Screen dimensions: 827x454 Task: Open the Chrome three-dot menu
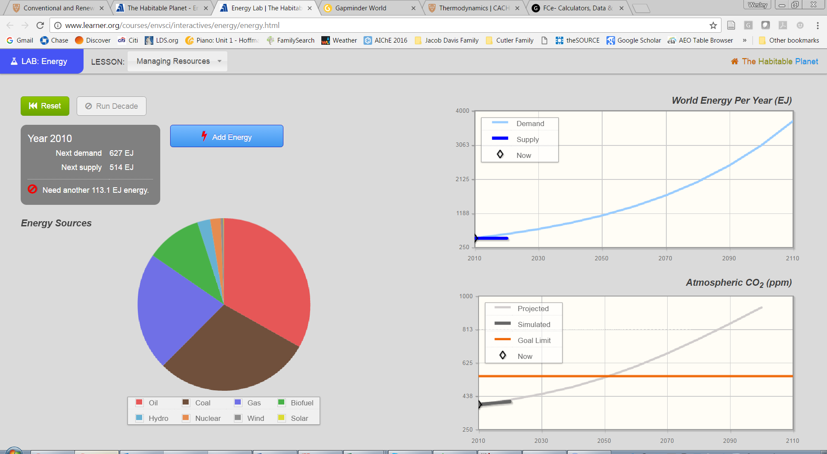818,25
